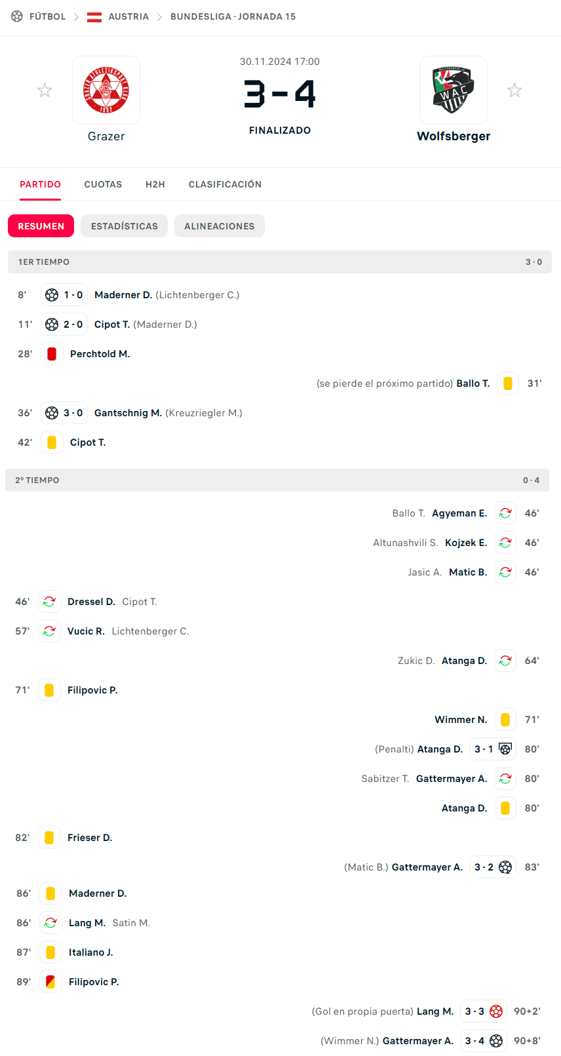Click the football icon in the breadcrumb
The width and height of the screenshot is (561, 1056).
point(16,17)
